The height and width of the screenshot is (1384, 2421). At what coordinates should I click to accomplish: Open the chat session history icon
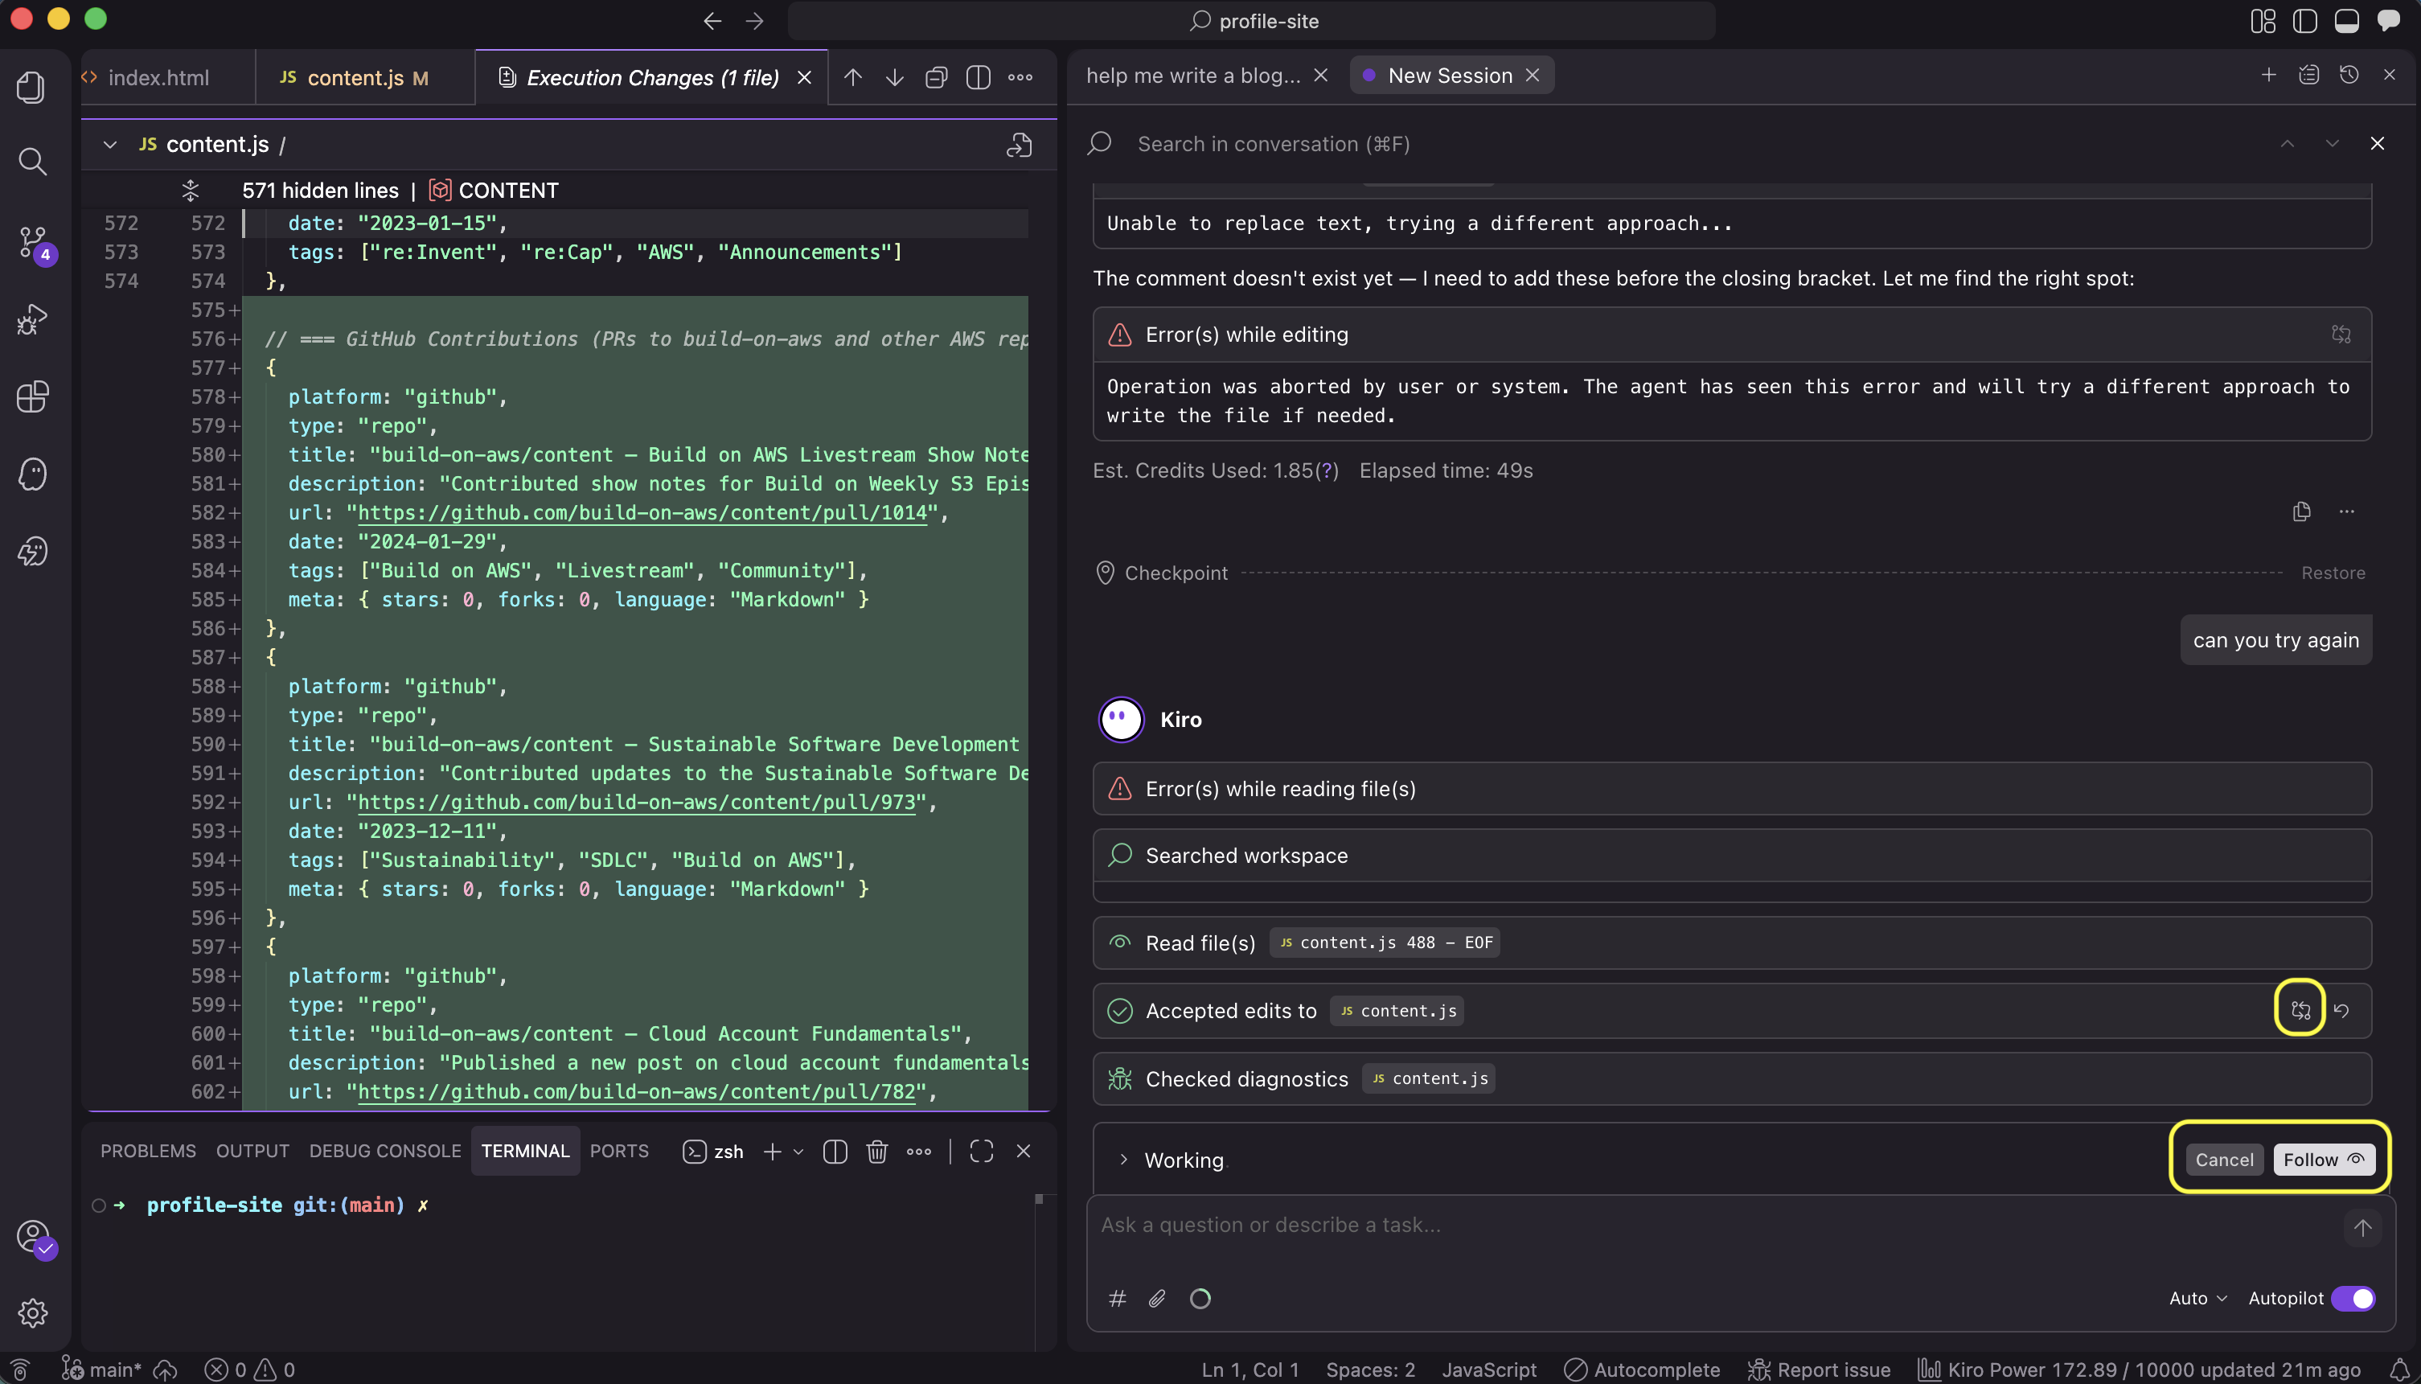[x=2349, y=75]
